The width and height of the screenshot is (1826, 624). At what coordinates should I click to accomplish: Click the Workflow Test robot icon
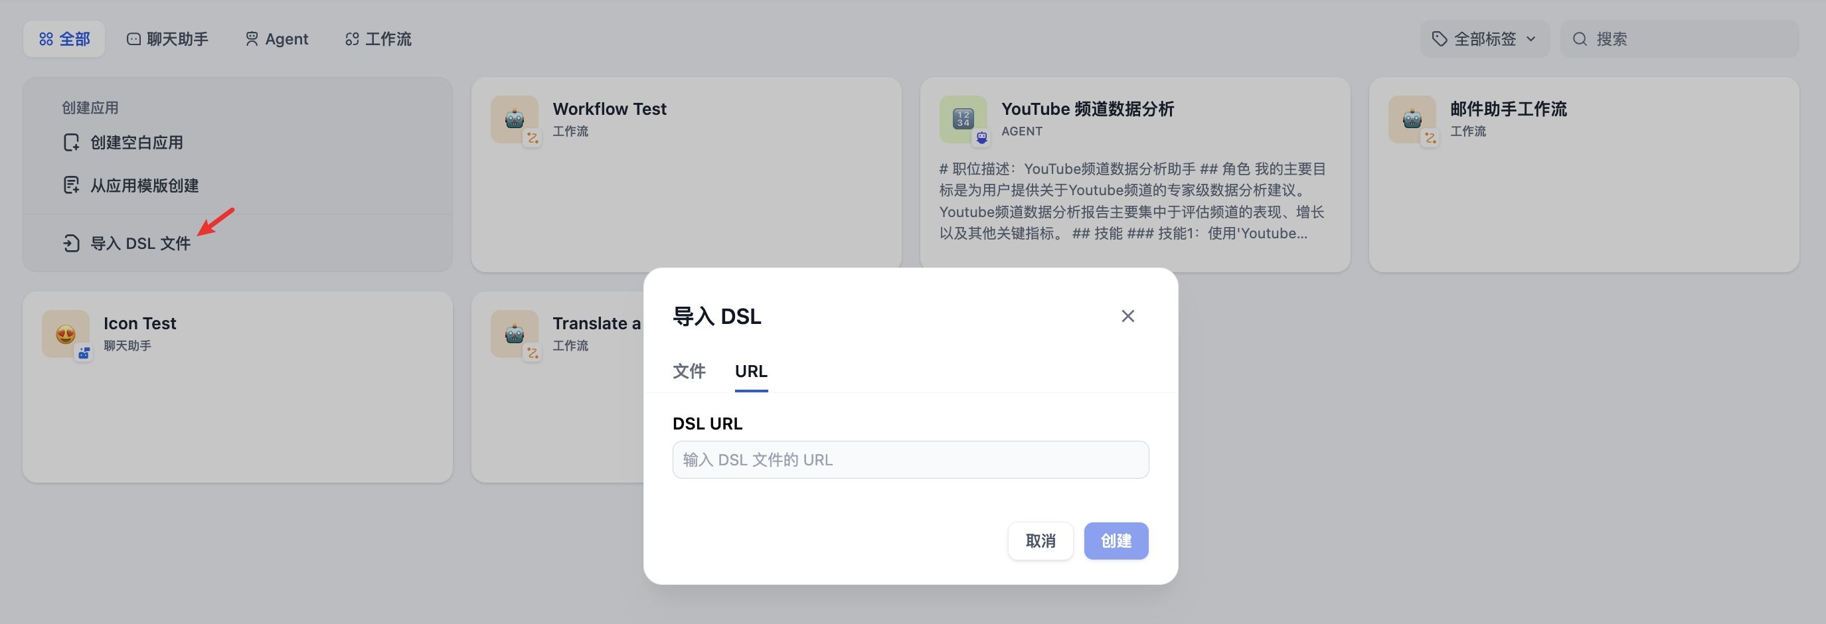click(515, 119)
